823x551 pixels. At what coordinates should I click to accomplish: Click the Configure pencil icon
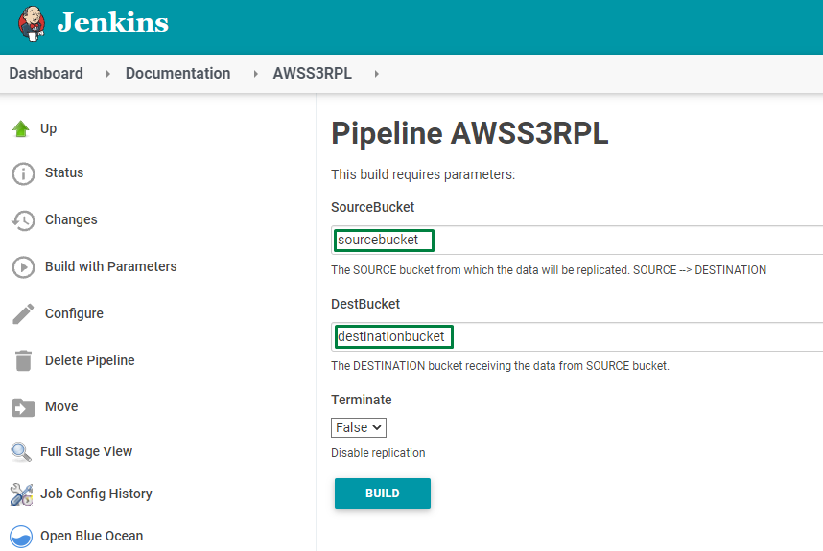point(23,314)
